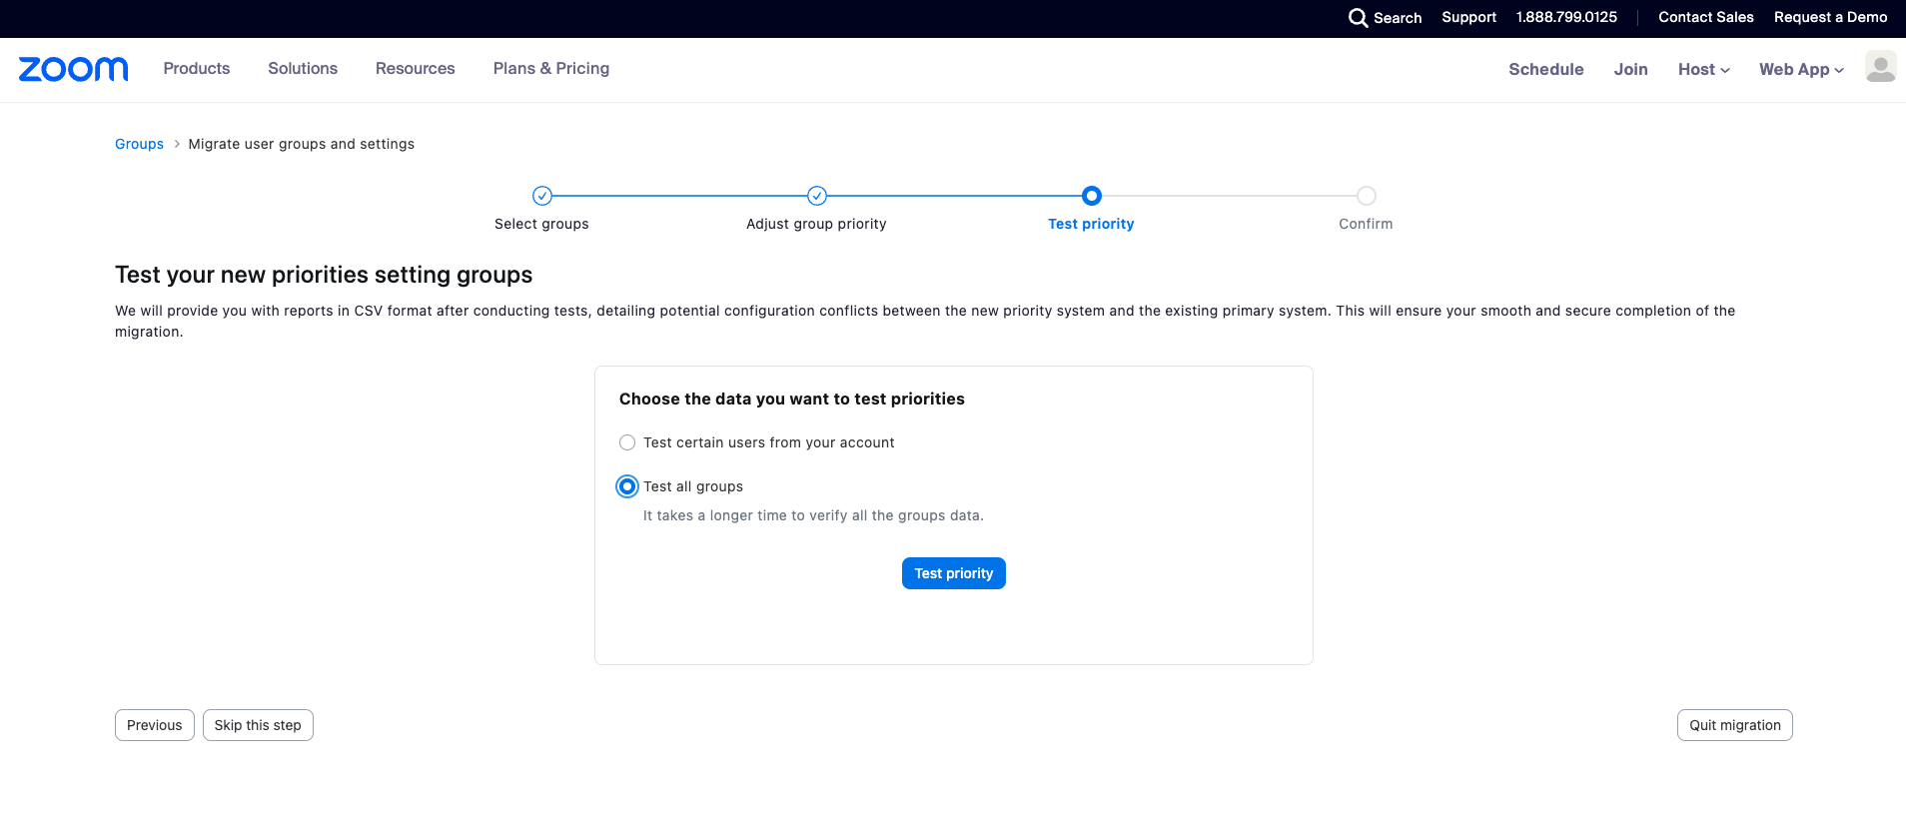Open the Solutions menu

(303, 68)
